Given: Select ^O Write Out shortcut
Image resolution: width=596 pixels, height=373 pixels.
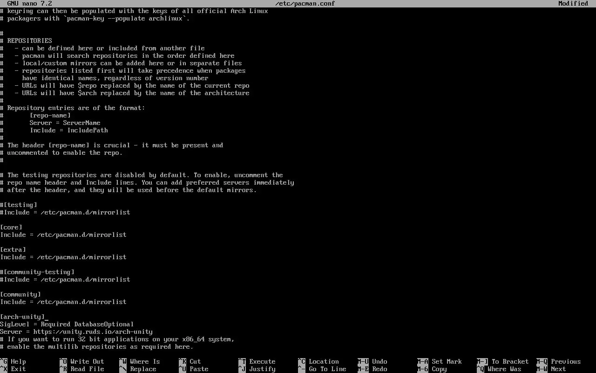Looking at the screenshot, I should pos(82,361).
